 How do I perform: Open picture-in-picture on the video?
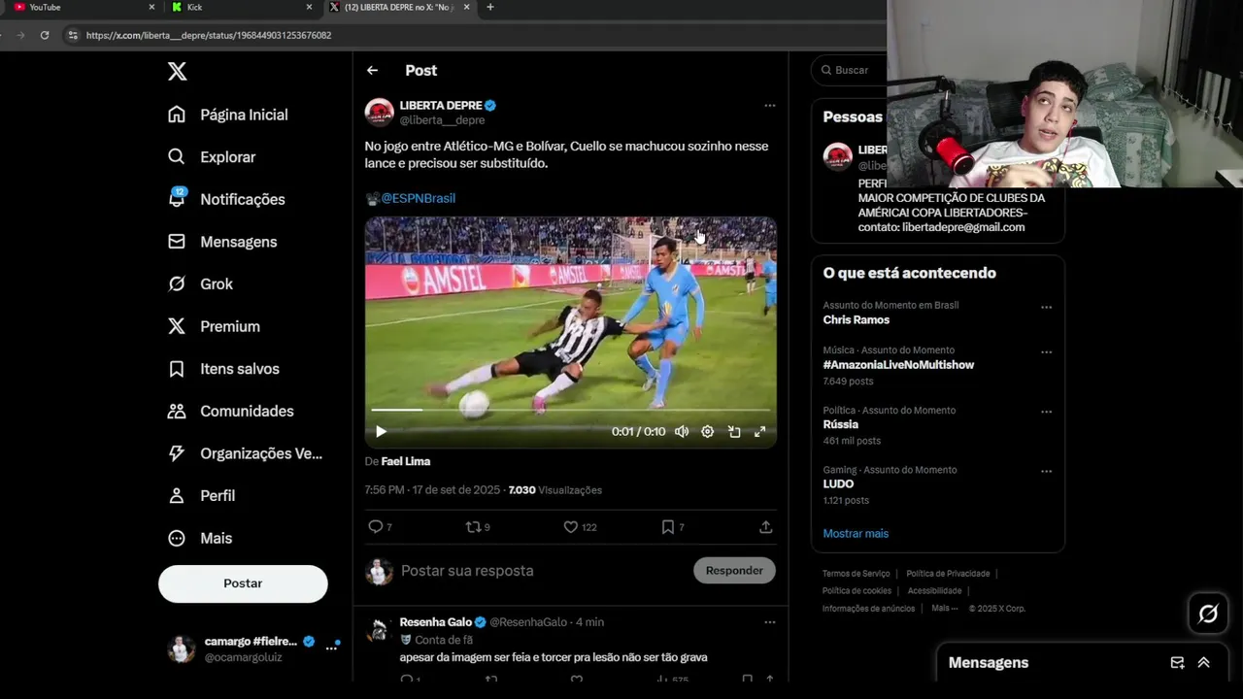[734, 432]
